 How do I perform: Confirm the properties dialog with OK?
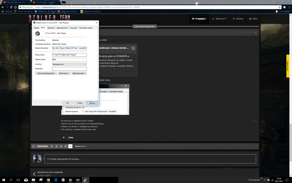coord(68,103)
